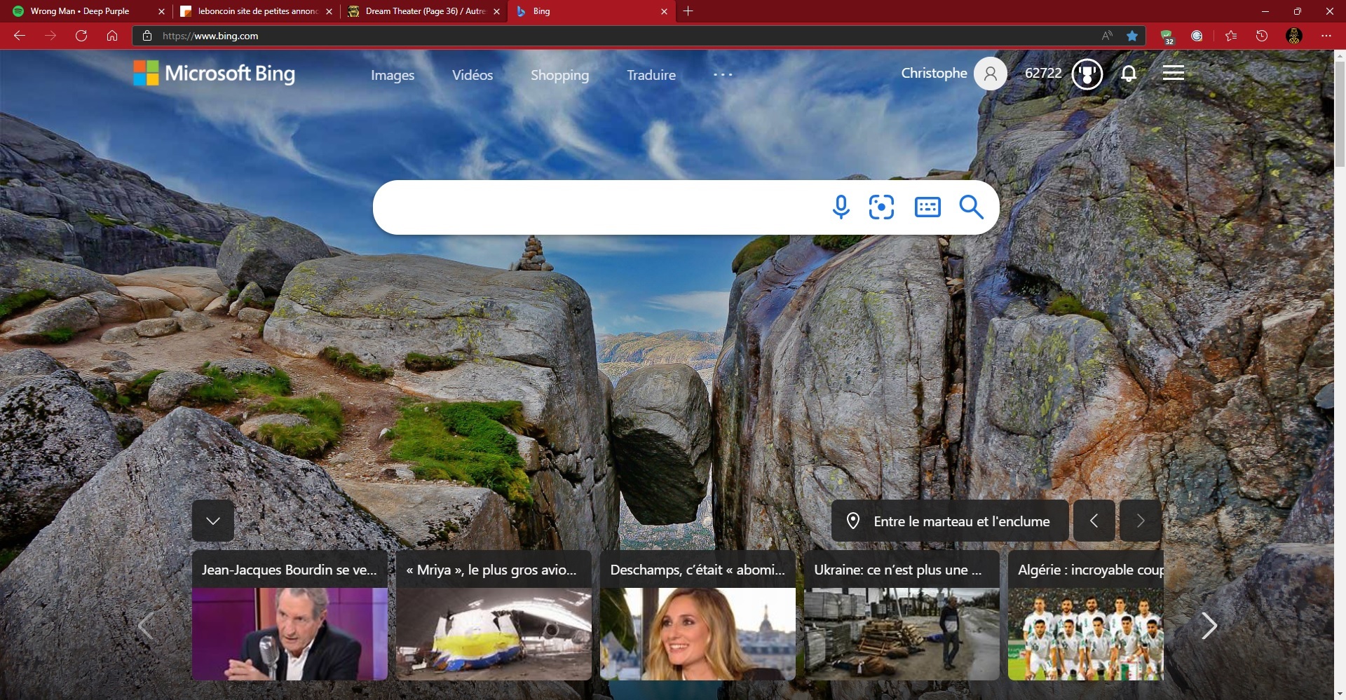Open Jean-Jacques Bourdin news card
This screenshot has height=700, width=1346.
click(x=290, y=615)
